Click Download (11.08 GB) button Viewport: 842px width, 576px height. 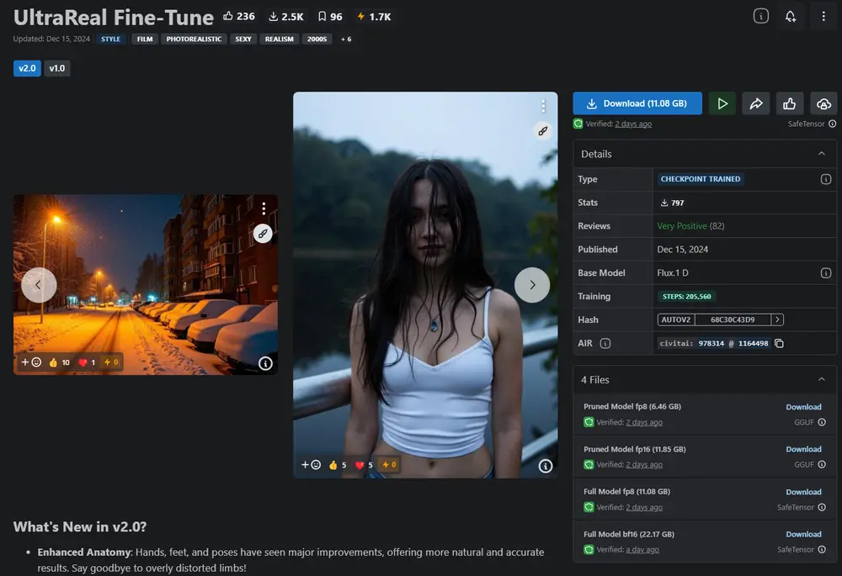637,103
